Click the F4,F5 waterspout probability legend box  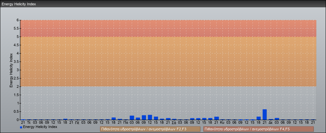click(258, 129)
